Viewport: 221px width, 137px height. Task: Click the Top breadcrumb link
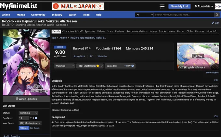[54, 38]
